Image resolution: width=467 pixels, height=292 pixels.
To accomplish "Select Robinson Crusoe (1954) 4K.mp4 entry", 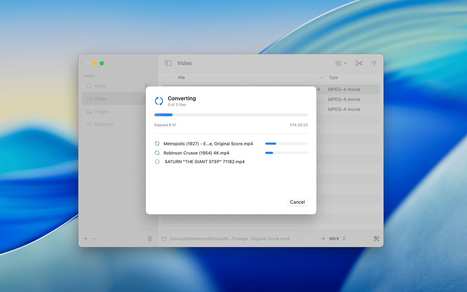I will (196, 153).
